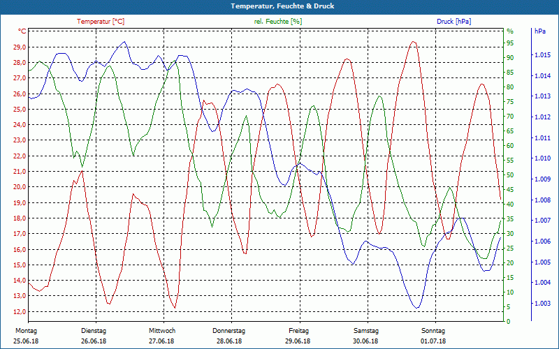The width and height of the screenshot is (559, 349).
Task: Click the '1.014' pressure axis value
Action: (542, 75)
